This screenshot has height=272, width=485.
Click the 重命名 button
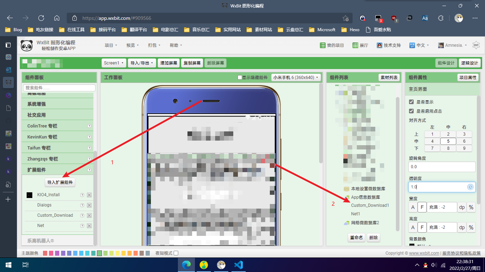(x=356, y=238)
